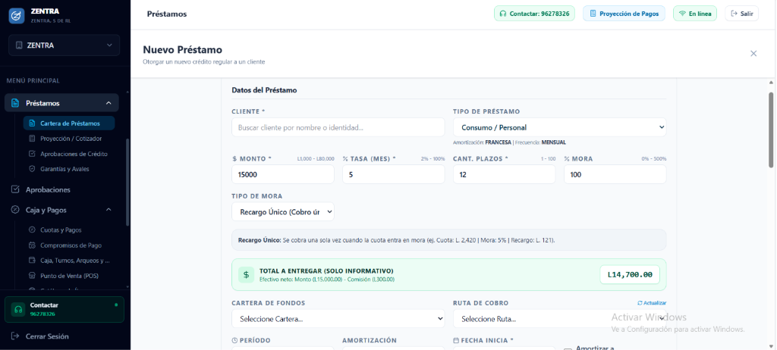Click the Contactar: 96278326 header button
Image resolution: width=777 pixels, height=350 pixels.
(534, 14)
